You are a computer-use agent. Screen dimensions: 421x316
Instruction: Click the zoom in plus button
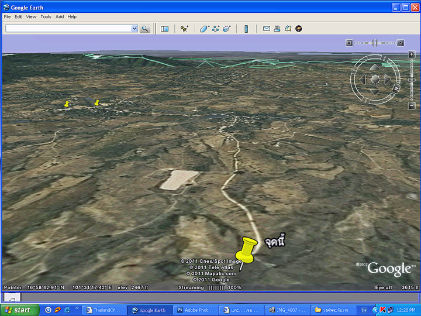(x=412, y=54)
